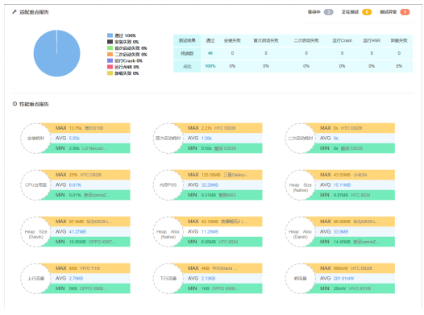
Task: Click the Heap Alloc (Dalvik) circle label
Action: tap(300, 234)
